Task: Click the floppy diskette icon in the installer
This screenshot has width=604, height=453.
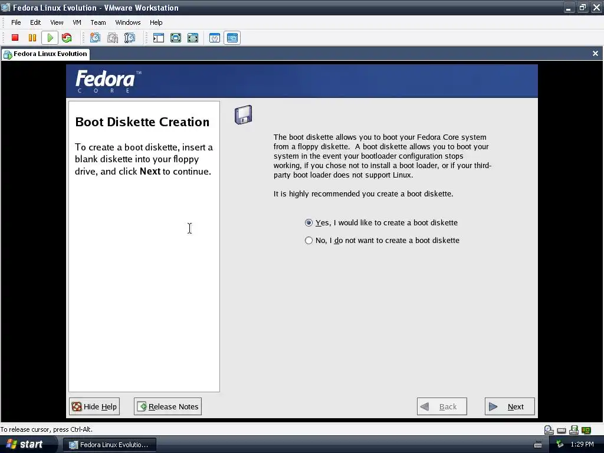Action: (244, 115)
